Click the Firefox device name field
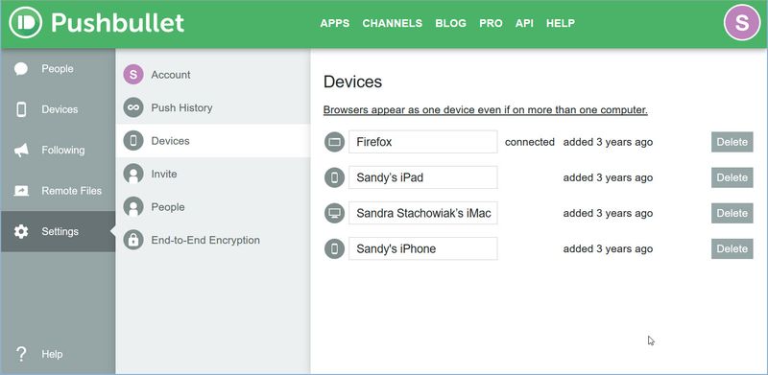Viewport: 768px width, 375px height. [423, 142]
